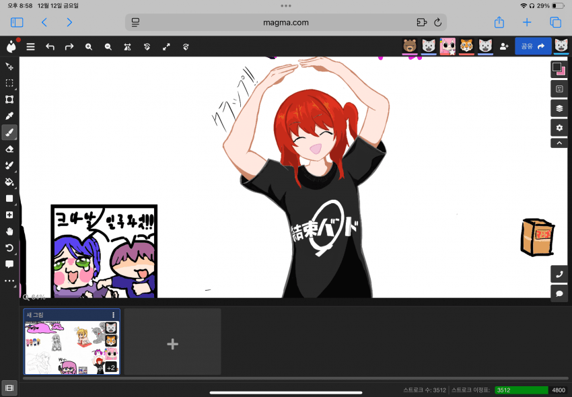This screenshot has width=572, height=397.
Task: Select the Eyedropper tool
Action: tap(9, 116)
